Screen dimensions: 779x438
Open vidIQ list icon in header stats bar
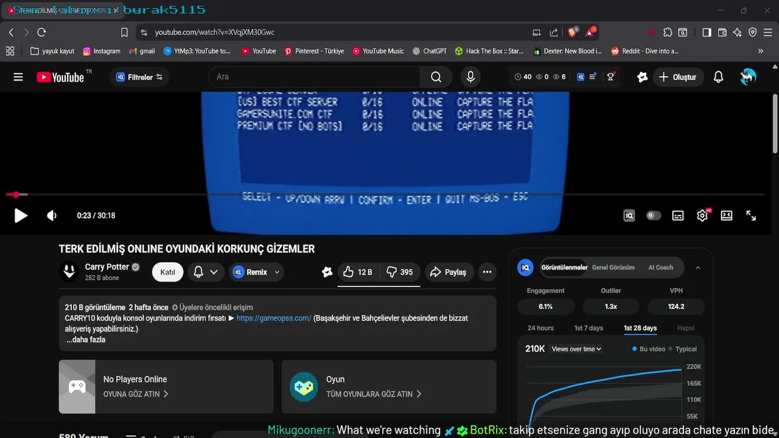click(593, 77)
